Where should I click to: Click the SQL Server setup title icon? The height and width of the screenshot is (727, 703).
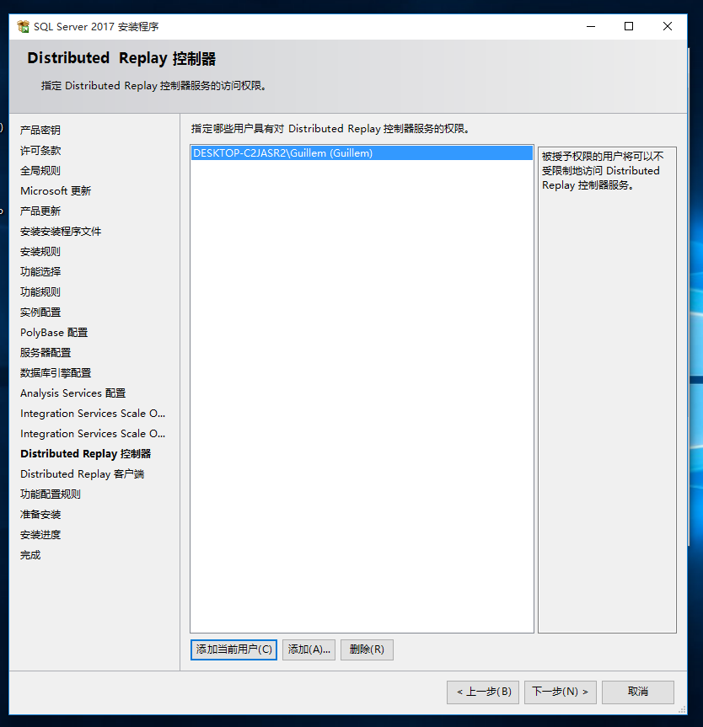(x=24, y=26)
